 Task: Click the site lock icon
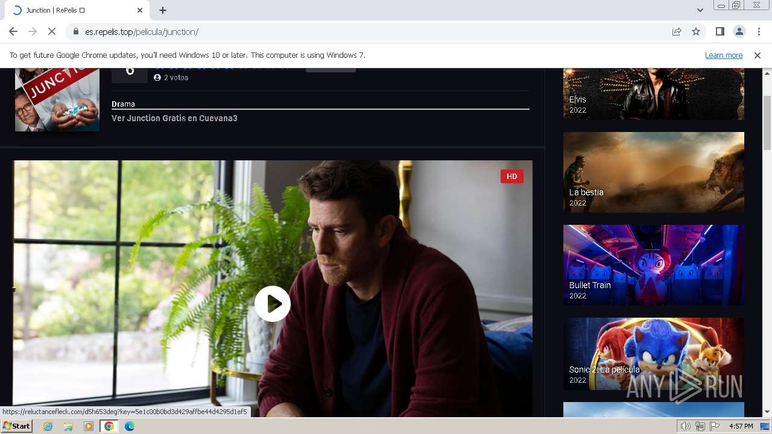click(76, 31)
